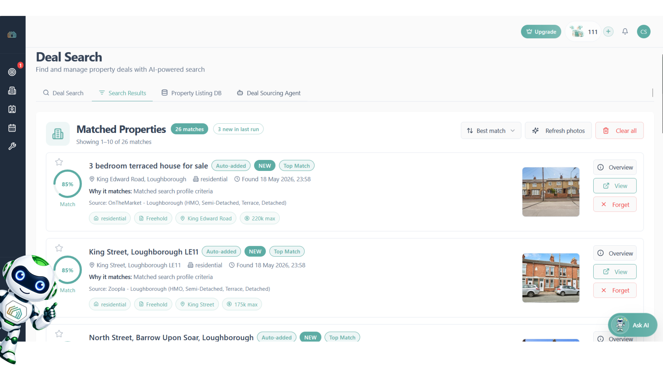
Task: Click the credits money icon near 111
Action: pyautogui.click(x=577, y=31)
